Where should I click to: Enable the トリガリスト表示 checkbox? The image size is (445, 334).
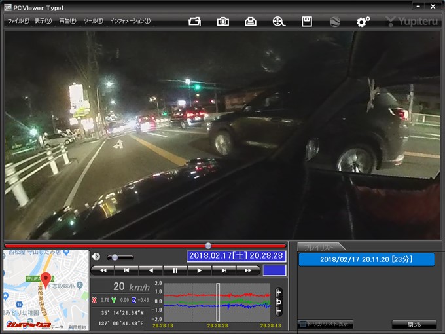302,324
